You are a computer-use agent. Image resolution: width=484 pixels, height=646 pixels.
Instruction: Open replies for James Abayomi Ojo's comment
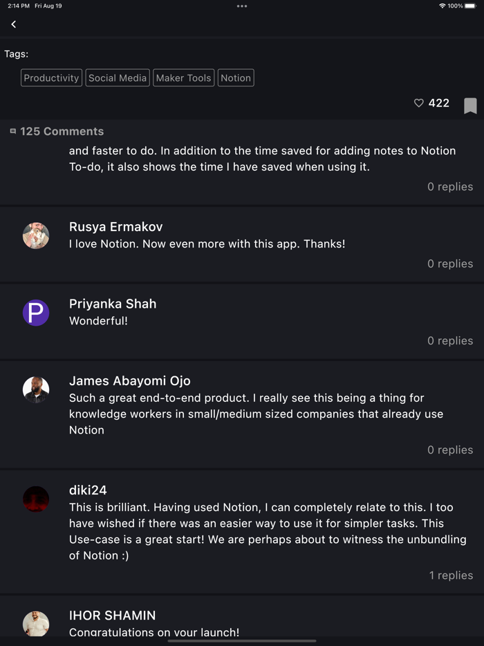(x=450, y=450)
